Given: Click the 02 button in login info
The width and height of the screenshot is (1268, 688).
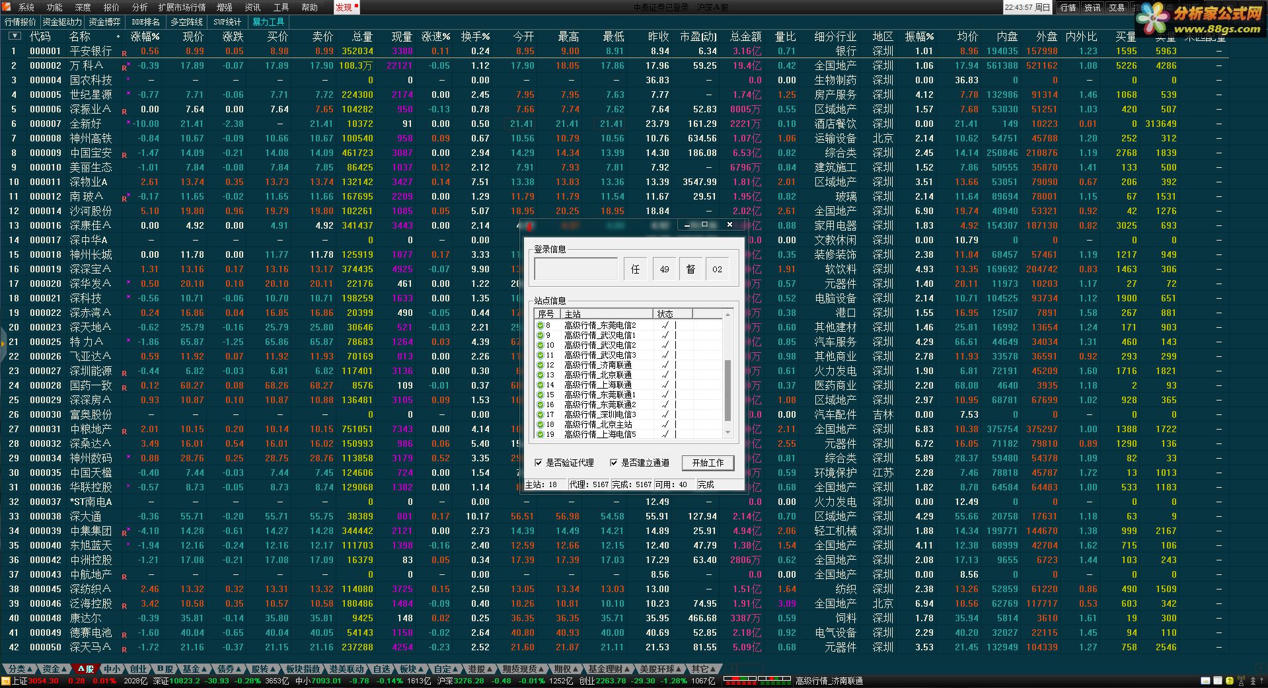Looking at the screenshot, I should [x=718, y=269].
